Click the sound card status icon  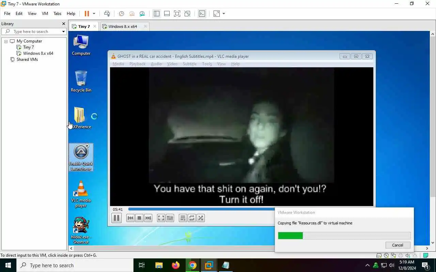point(408,255)
